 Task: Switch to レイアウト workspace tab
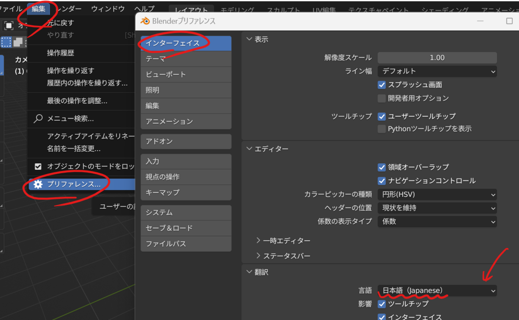click(x=191, y=10)
